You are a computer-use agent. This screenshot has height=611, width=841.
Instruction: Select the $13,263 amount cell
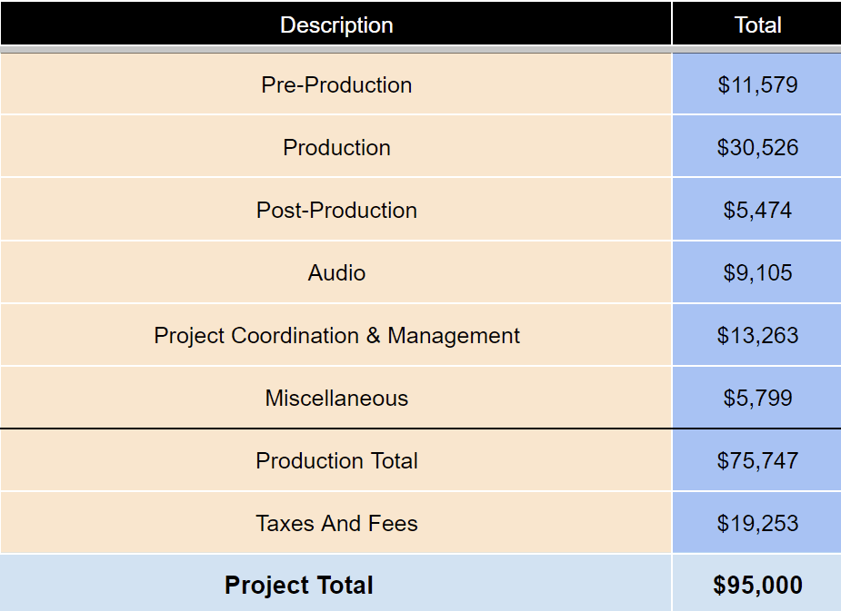[757, 336]
